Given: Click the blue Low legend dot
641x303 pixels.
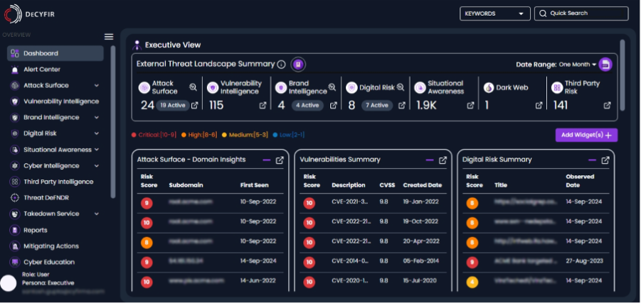Looking at the screenshot, I should point(275,135).
